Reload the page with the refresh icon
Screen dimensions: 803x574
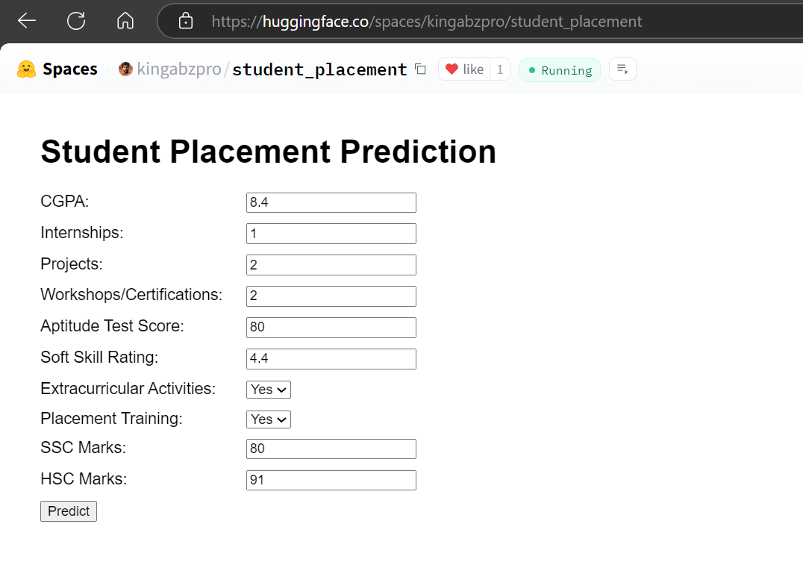pyautogui.click(x=76, y=21)
